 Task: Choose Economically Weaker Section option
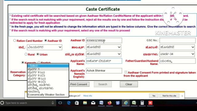[x=48, y=95]
